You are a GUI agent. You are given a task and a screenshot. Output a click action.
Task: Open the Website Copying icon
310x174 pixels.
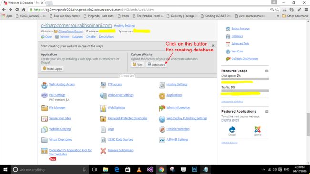pos(44,130)
